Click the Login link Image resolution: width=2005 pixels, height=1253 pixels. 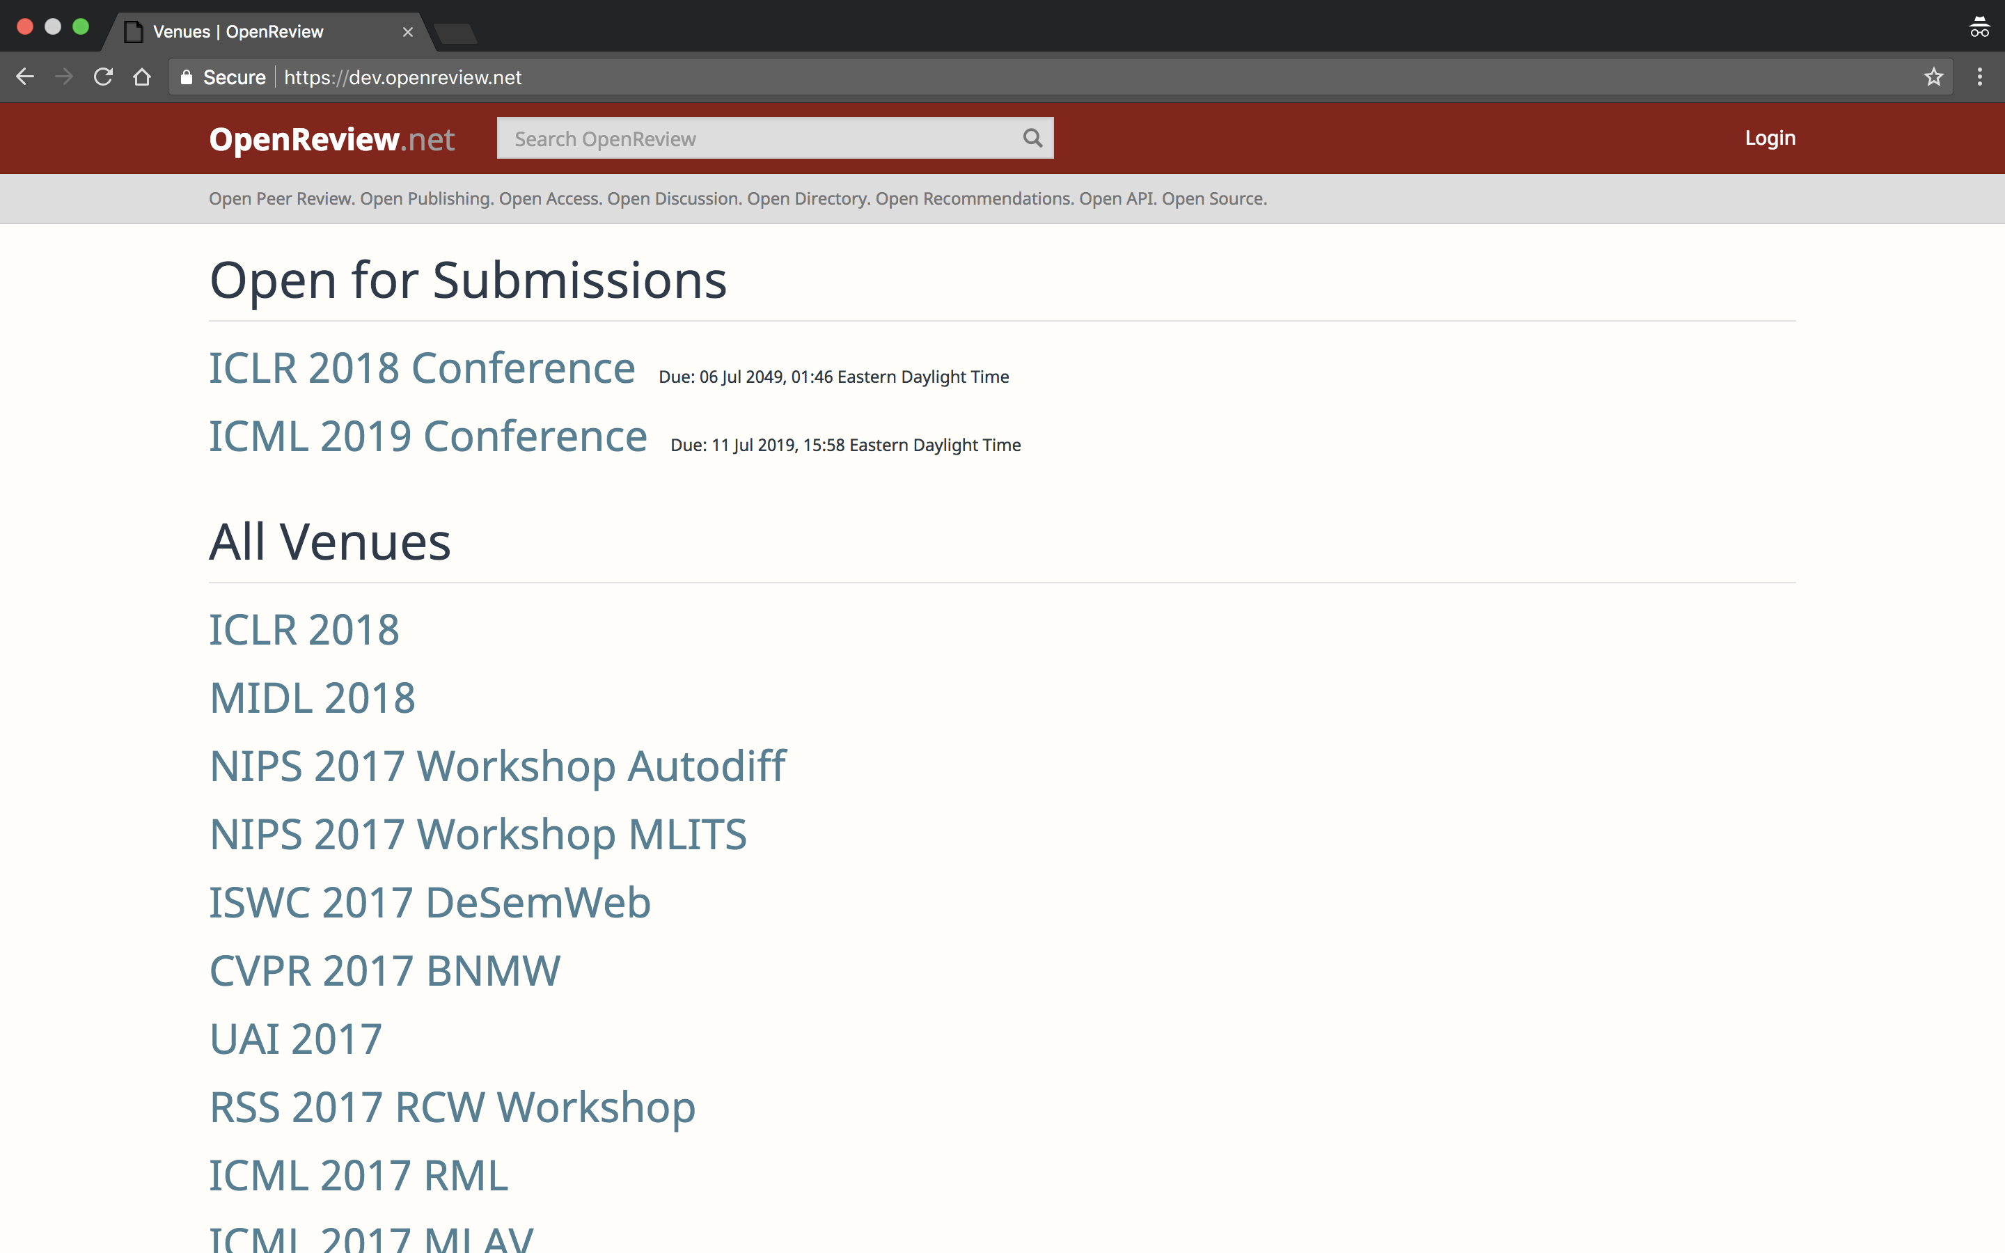coord(1770,138)
